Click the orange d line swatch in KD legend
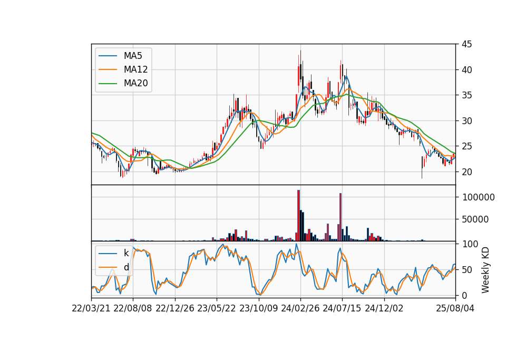Image resolution: width=506 pixels, height=363 pixels. (108, 267)
